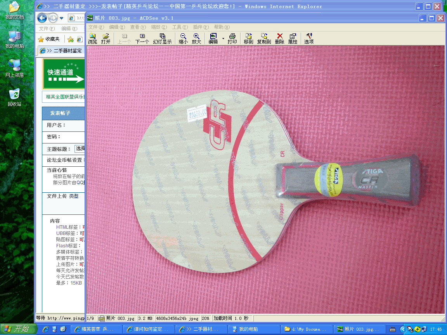Switch to 二手器材 taskbar window
The height and width of the screenshot is (335, 447).
(x=201, y=329)
